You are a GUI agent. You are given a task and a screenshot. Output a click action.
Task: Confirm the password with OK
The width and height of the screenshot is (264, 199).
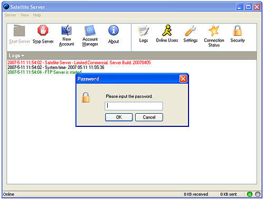click(x=119, y=117)
